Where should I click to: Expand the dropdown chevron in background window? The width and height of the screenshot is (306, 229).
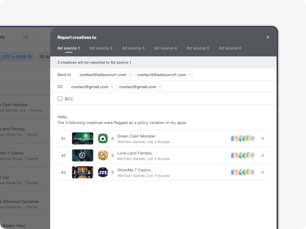tap(26, 37)
